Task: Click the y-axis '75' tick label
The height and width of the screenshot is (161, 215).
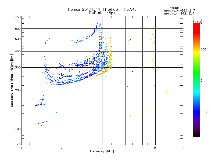Action: [x=19, y=144]
